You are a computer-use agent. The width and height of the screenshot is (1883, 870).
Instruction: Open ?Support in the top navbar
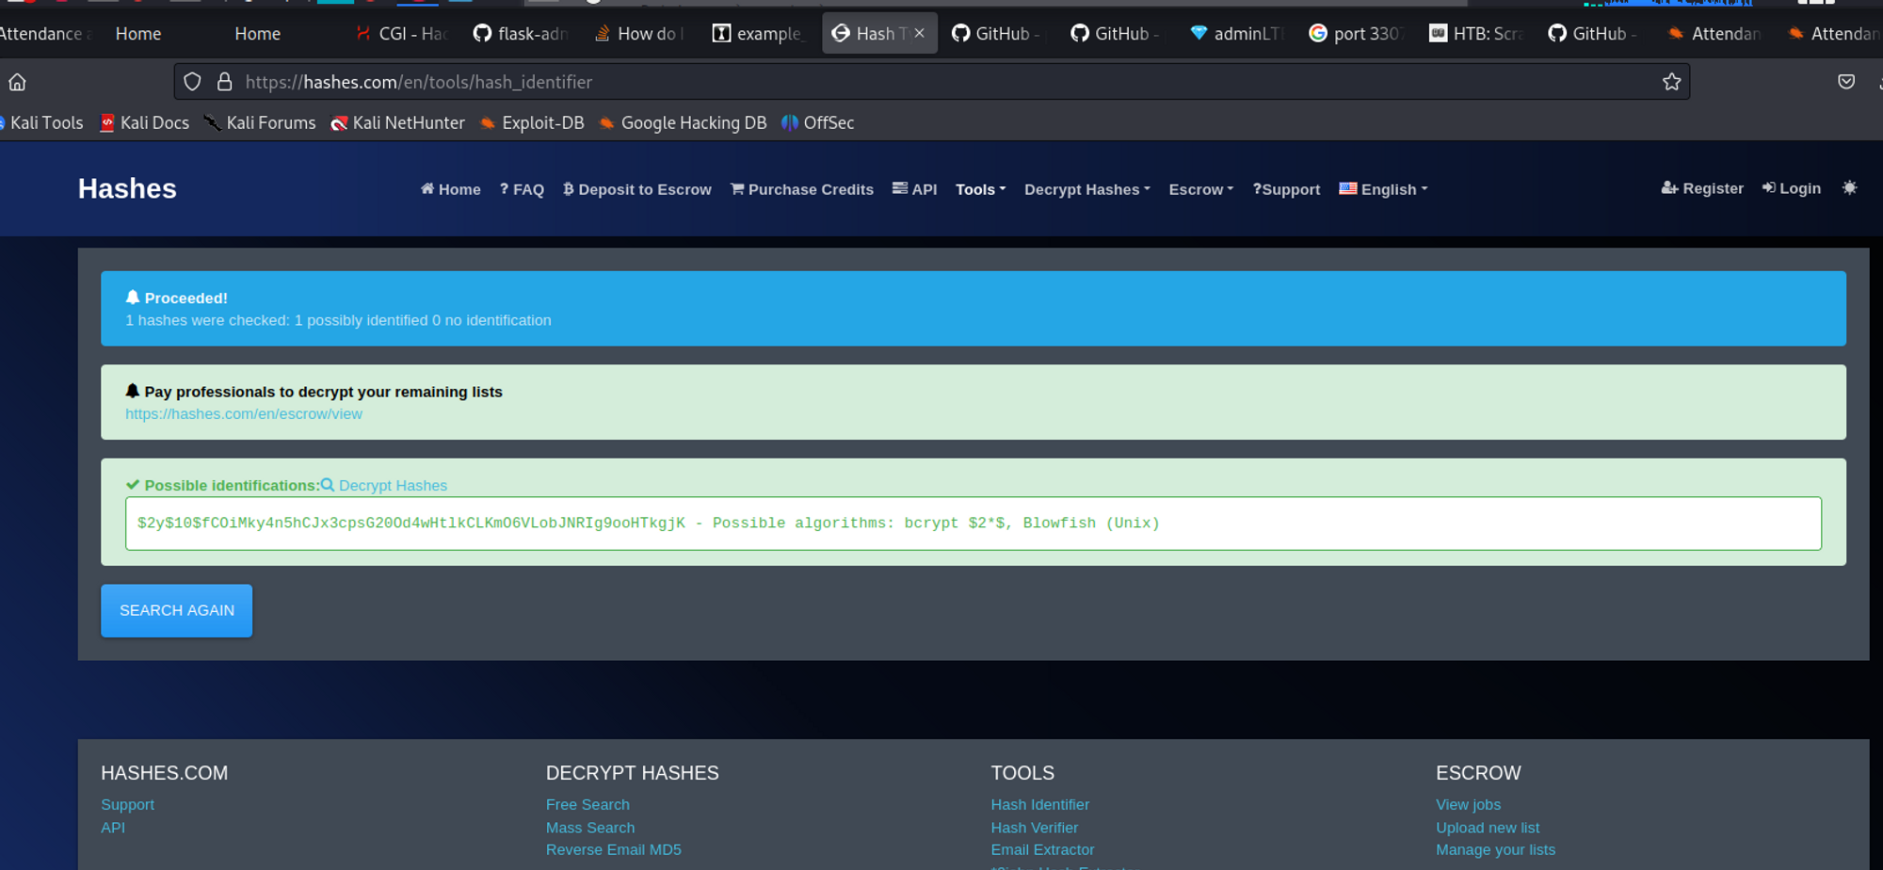point(1286,189)
